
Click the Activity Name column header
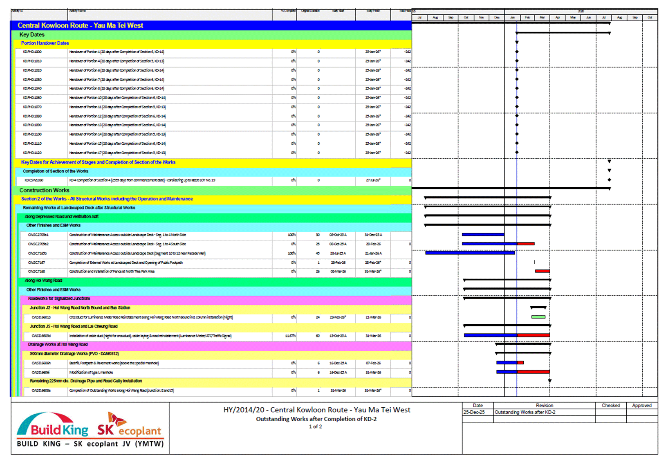tap(78, 11)
